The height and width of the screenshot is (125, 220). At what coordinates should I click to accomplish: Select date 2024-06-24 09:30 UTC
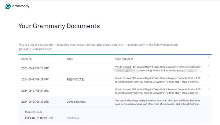[35, 102]
